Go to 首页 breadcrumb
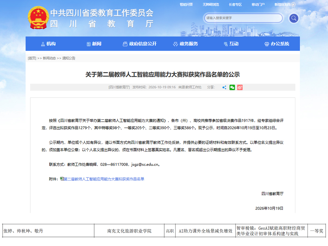 coord(32,58)
